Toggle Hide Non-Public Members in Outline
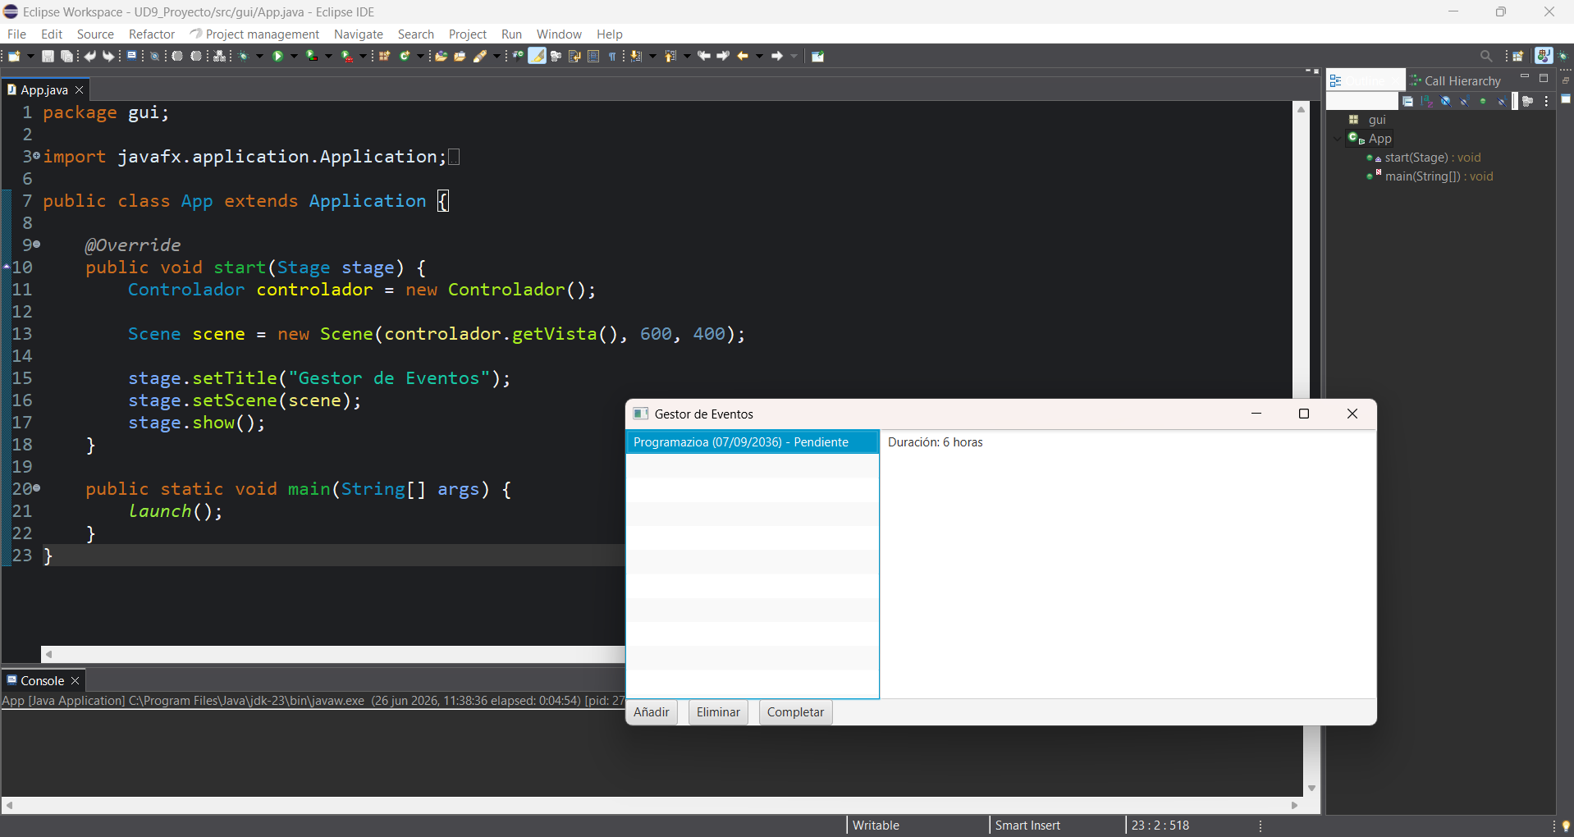 coord(1483,101)
